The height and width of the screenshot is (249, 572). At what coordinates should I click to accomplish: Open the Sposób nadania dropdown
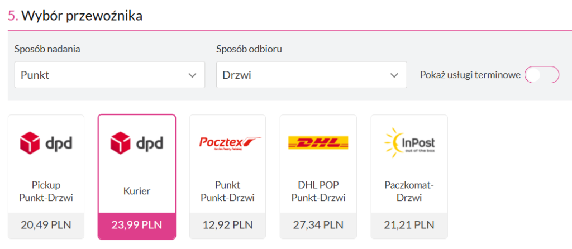[x=109, y=75]
